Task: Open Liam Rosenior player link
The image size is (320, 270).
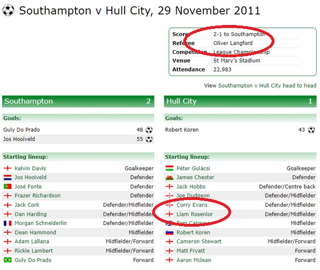Action: pyautogui.click(x=194, y=214)
